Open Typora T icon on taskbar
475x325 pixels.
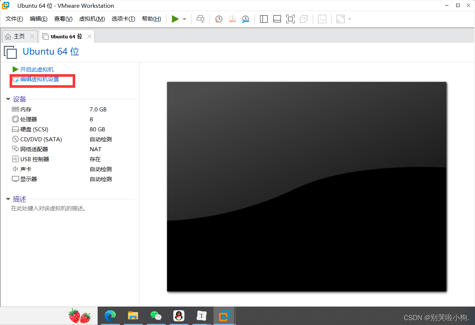[x=201, y=316]
